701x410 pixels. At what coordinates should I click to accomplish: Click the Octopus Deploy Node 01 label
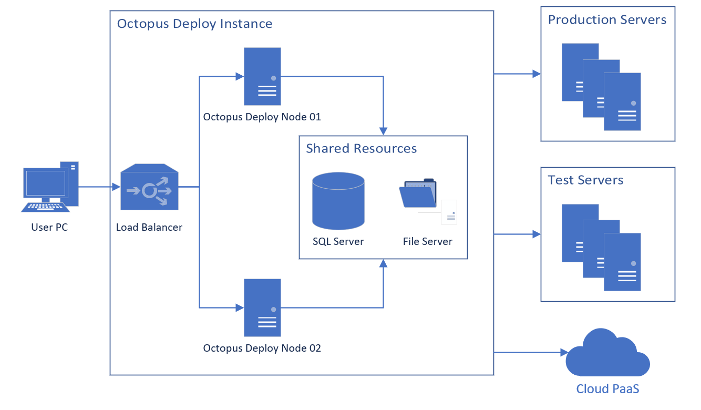(262, 117)
